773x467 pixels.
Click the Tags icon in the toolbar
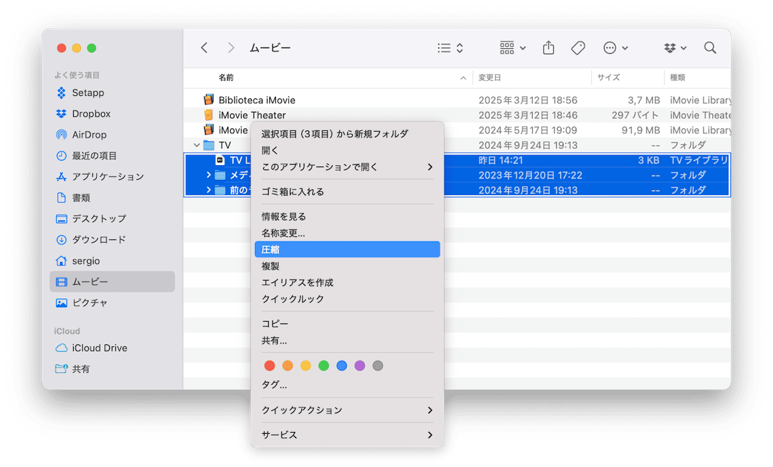(x=578, y=48)
